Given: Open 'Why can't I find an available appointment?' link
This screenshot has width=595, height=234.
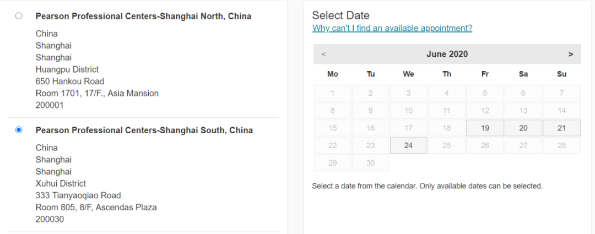Looking at the screenshot, I should pos(392,28).
